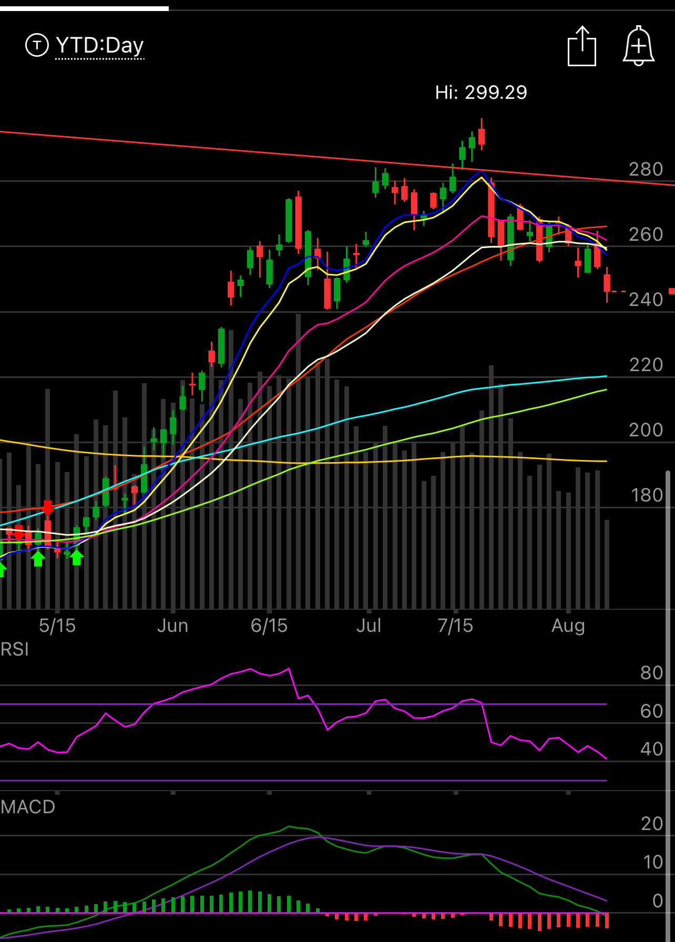Select the RSI 60 level label
Image resolution: width=675 pixels, height=942 pixels.
[651, 711]
